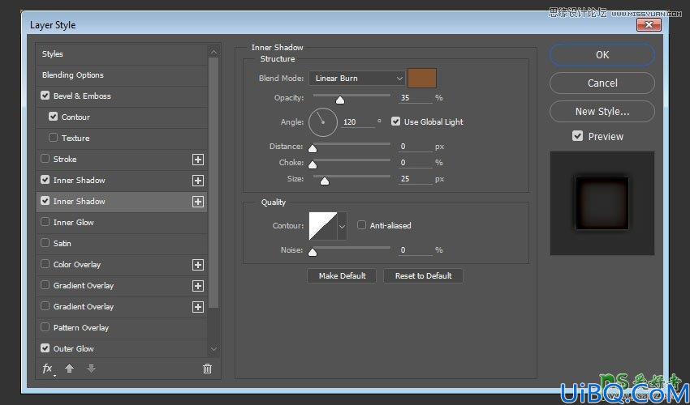
Task: Enable Anti-aliased contour checkbox
Action: pos(361,225)
